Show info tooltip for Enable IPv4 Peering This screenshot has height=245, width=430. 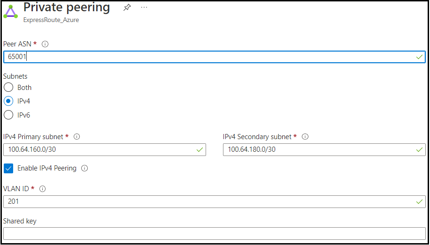pos(84,168)
